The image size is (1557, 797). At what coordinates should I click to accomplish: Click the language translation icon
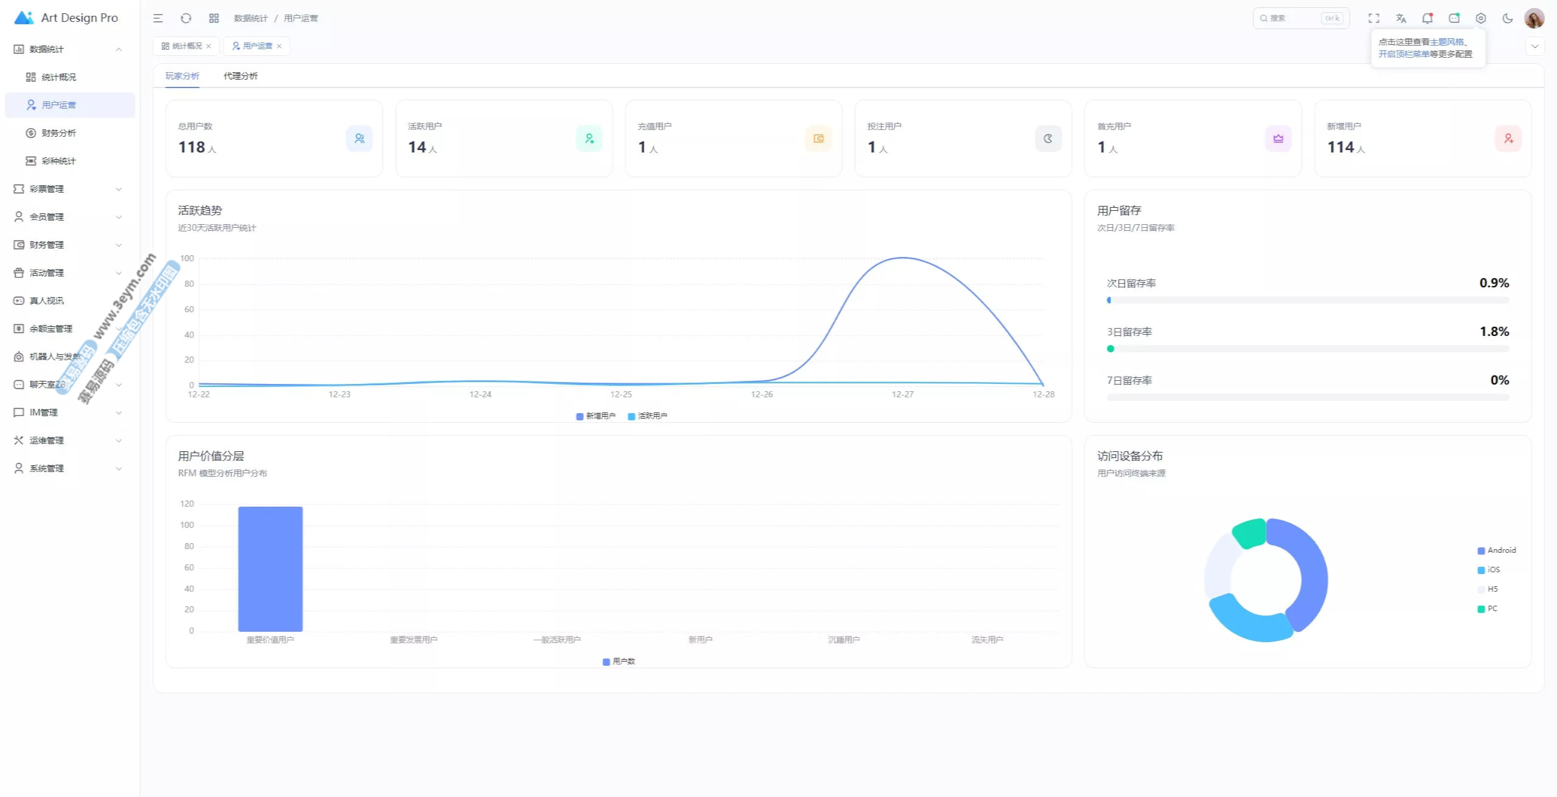(x=1401, y=18)
